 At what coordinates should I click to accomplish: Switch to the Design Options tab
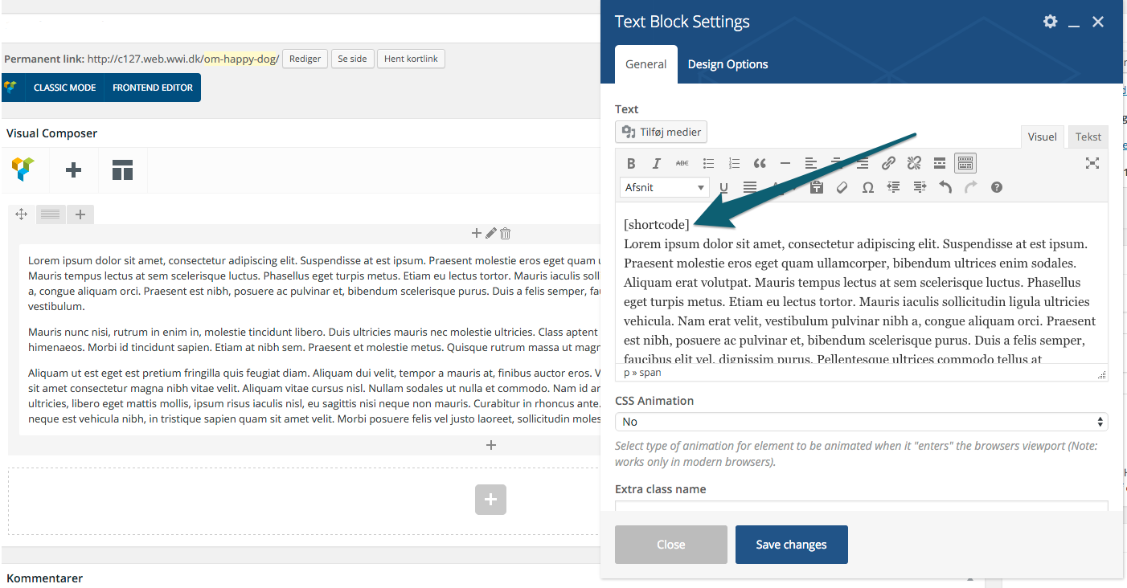click(727, 64)
